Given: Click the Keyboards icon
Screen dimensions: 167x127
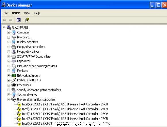Looking at the screenshot, I should click(x=14, y=61).
